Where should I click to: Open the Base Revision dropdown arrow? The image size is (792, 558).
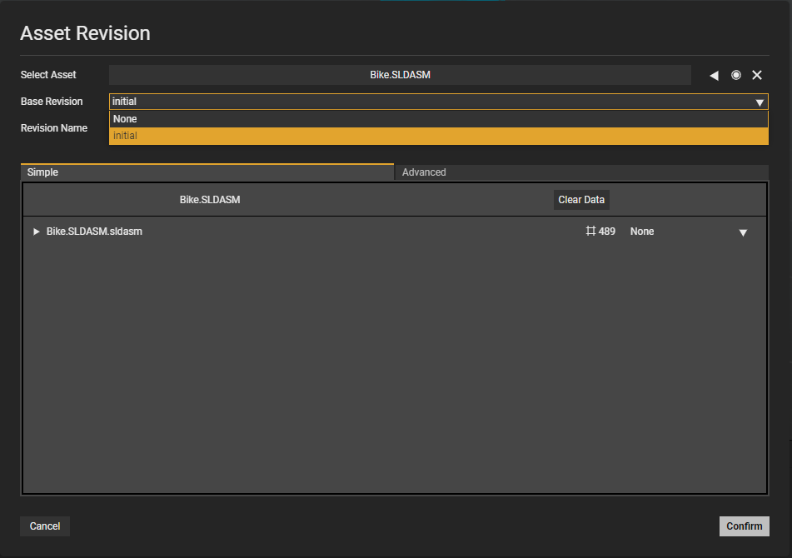click(760, 102)
